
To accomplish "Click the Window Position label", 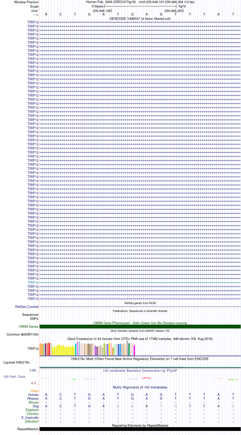I will pos(26,2).
